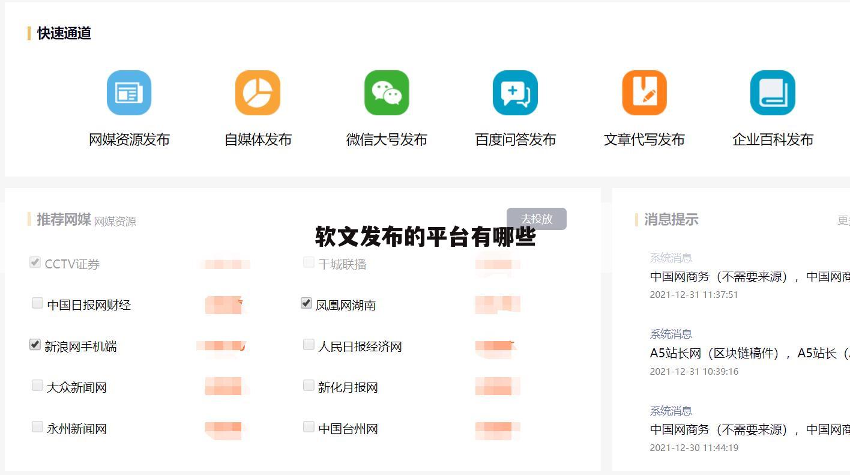Screen dimensions: 850x475
Task: Select the 永州新闻网 media entry
Action: [x=74, y=428]
